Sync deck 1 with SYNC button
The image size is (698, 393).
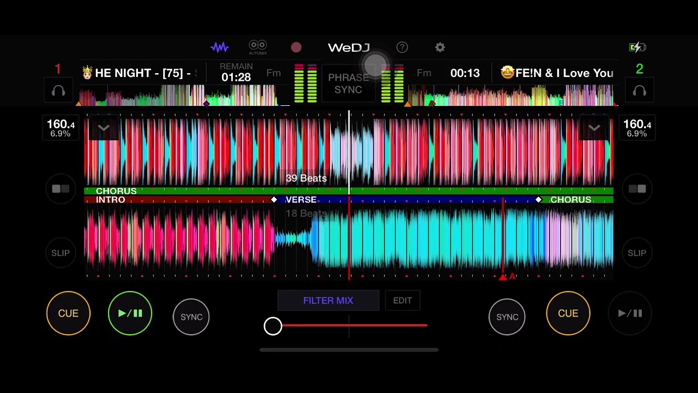point(191,317)
